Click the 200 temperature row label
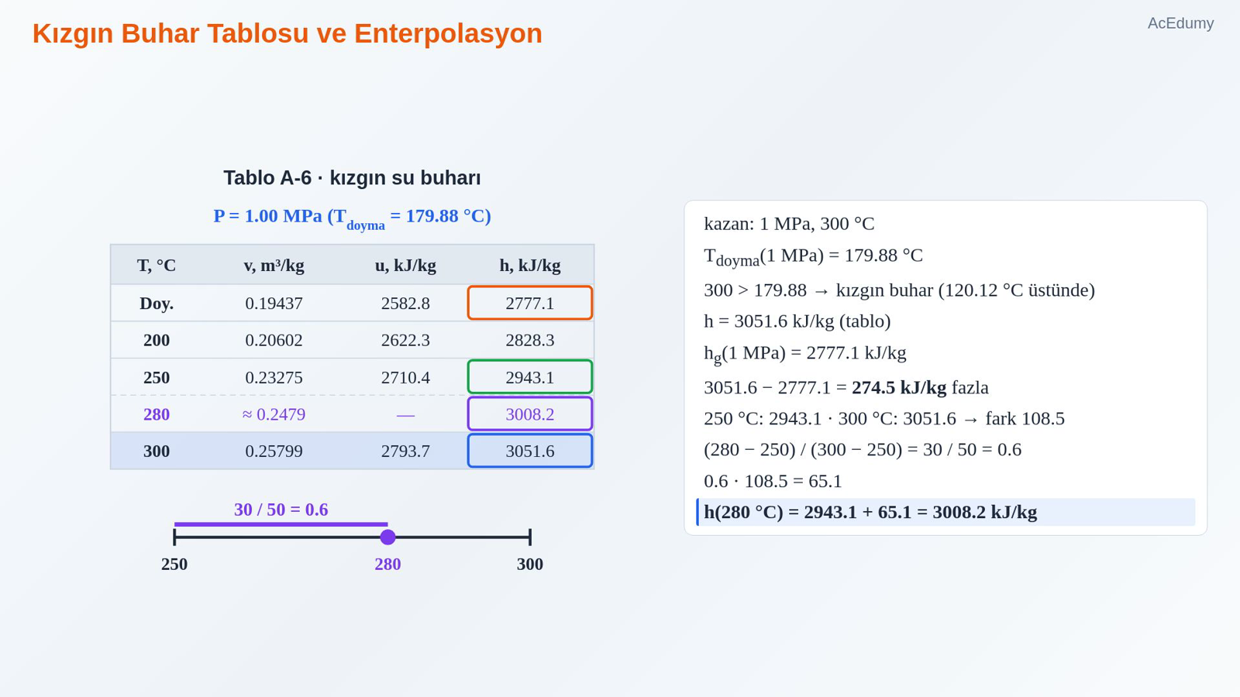Screen dimensions: 1240x697 pos(157,340)
